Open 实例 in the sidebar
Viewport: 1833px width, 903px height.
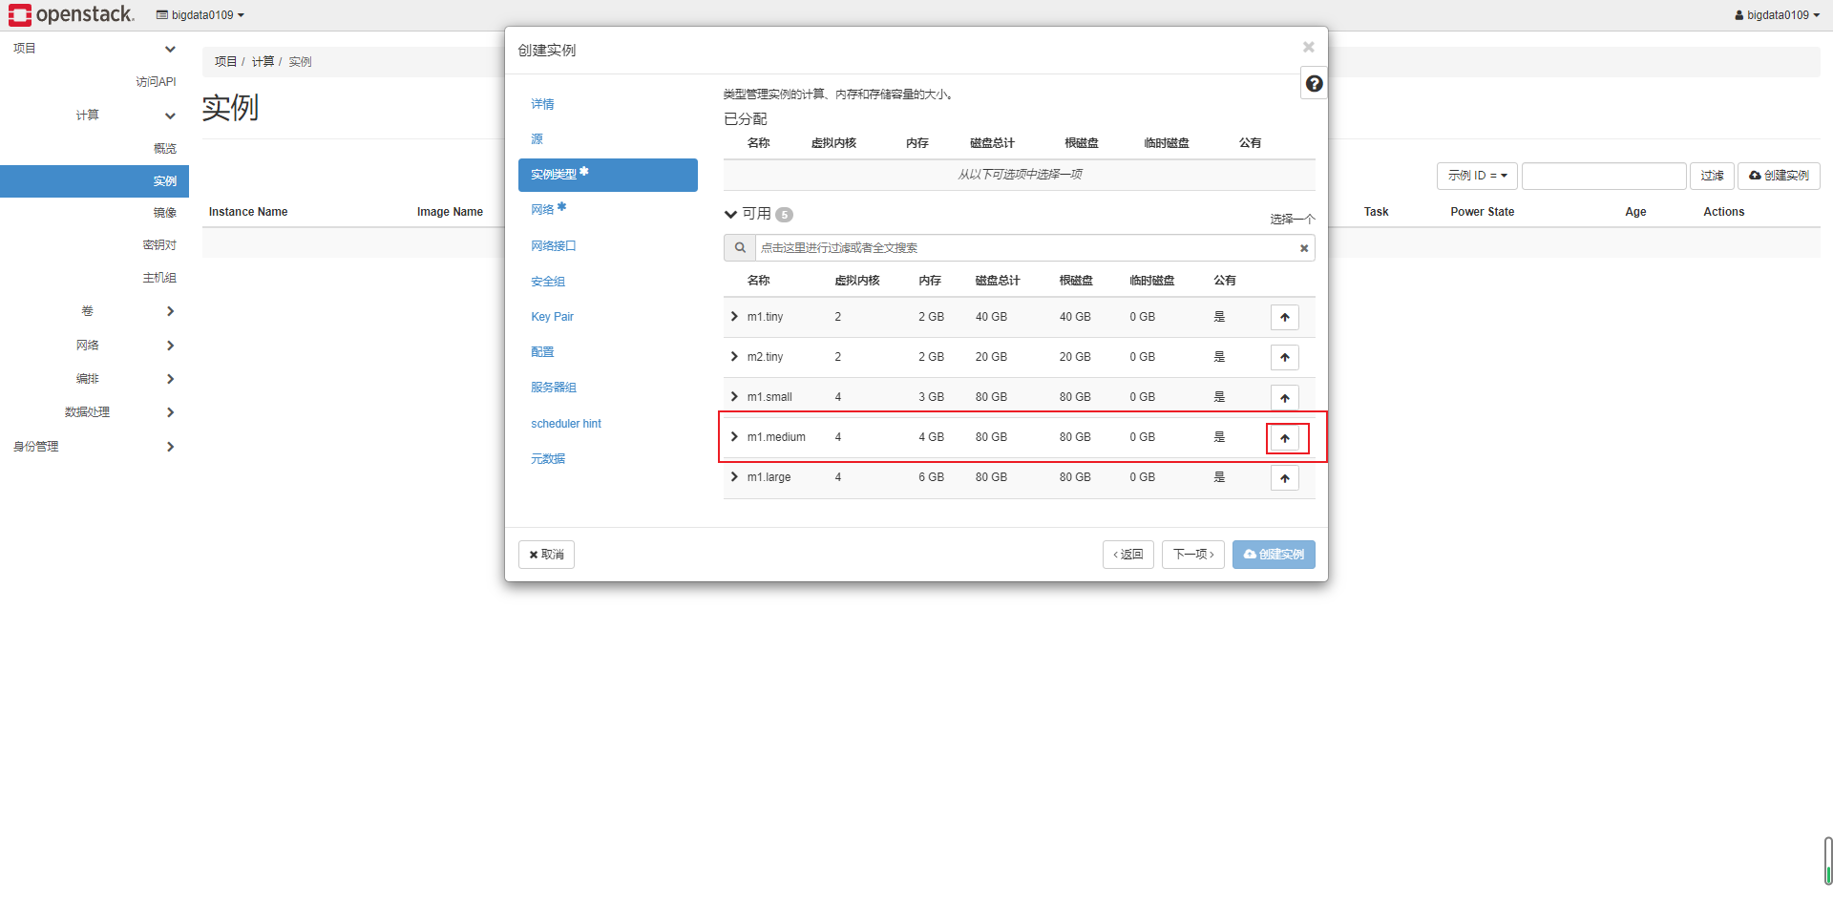[x=95, y=181]
